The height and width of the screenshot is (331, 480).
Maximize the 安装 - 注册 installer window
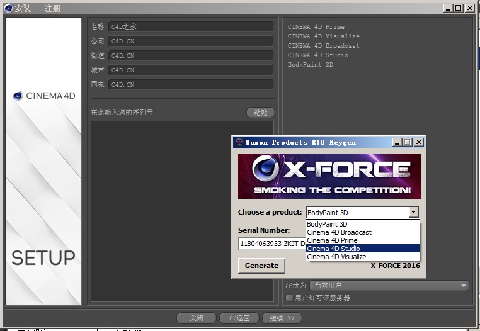(458, 8)
